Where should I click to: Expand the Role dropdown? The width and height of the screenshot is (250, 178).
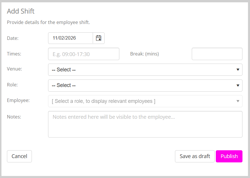pos(145,86)
